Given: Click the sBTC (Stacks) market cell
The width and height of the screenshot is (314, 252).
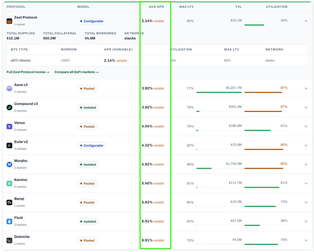Looking at the screenshot, I should (x=21, y=60).
